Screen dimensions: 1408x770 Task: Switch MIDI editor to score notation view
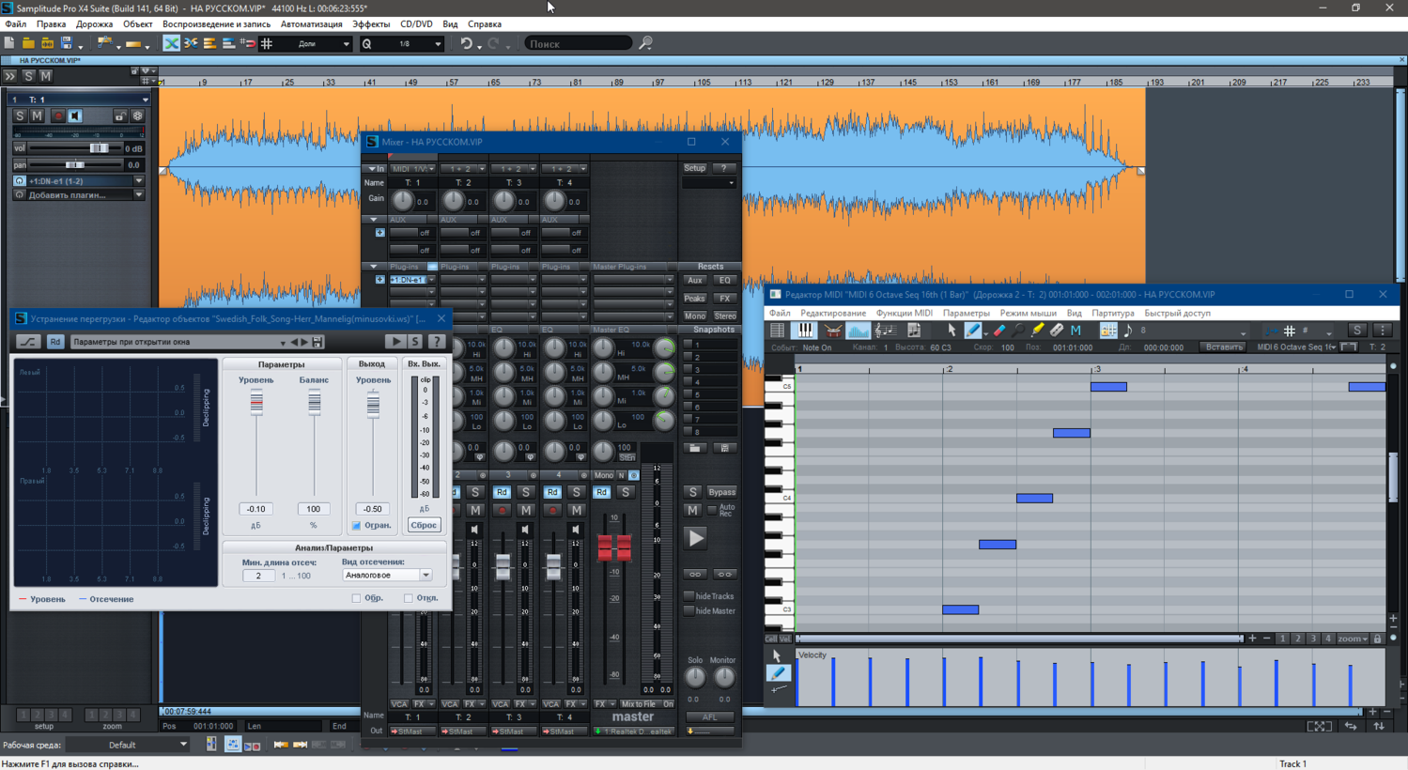[x=885, y=331]
